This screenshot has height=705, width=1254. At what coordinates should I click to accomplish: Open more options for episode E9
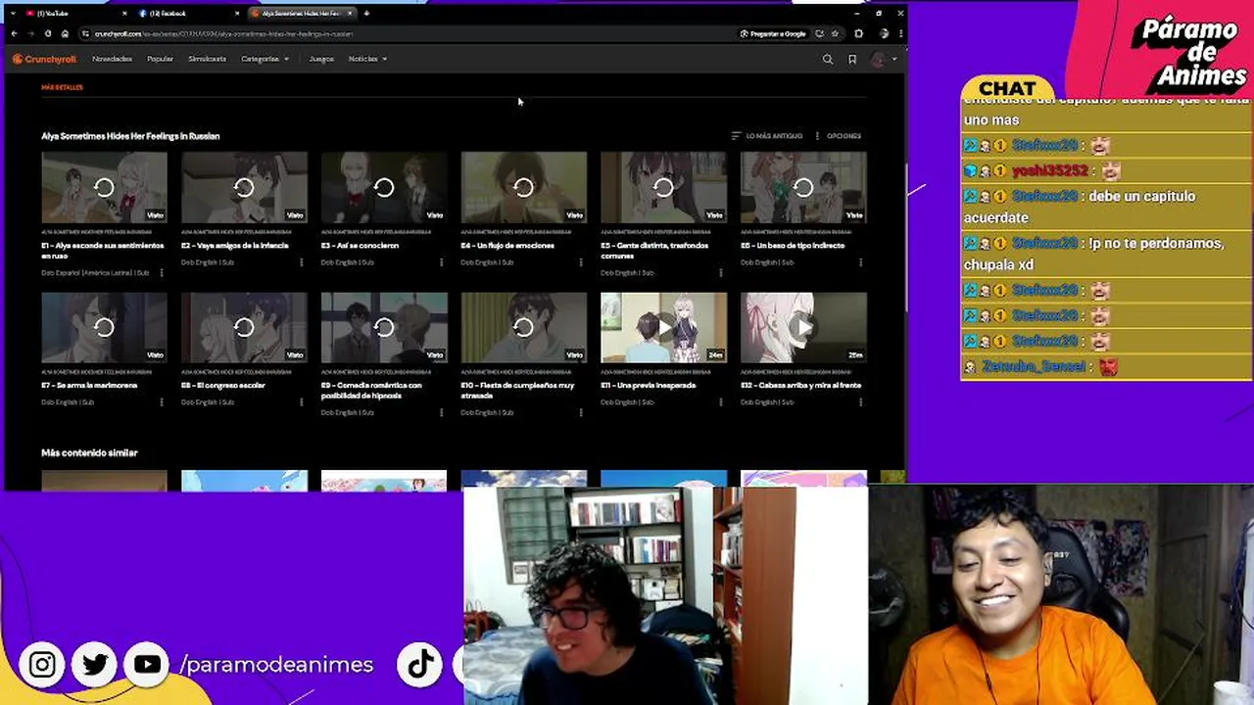(x=441, y=412)
